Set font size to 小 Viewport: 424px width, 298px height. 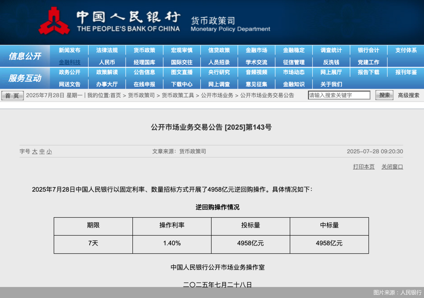[x=49, y=152]
